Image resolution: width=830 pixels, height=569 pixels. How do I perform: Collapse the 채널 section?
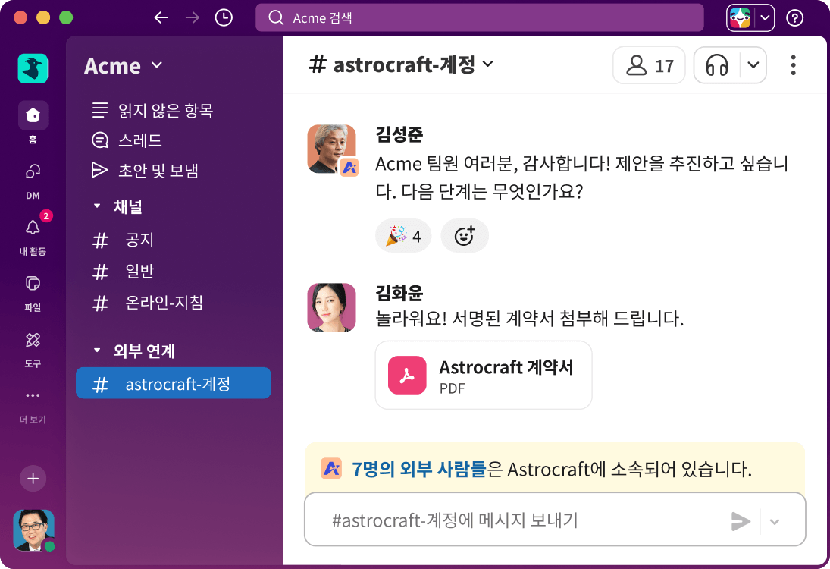coord(96,206)
